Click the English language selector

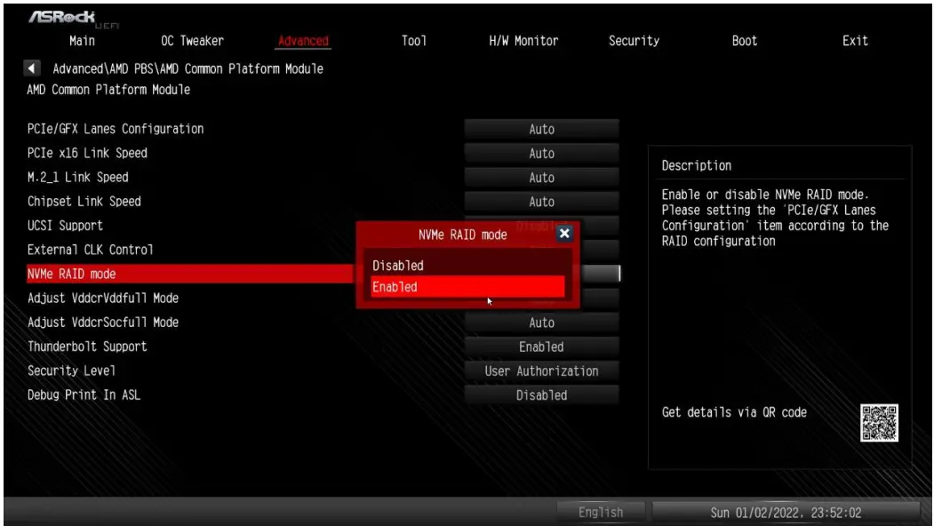600,512
